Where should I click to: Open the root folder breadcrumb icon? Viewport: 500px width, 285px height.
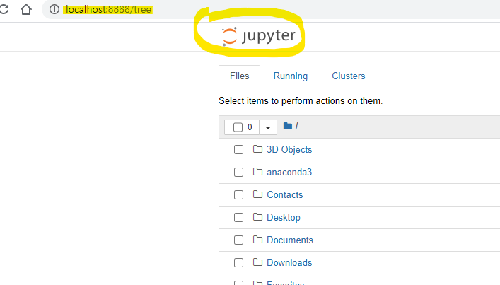pyautogui.click(x=288, y=126)
